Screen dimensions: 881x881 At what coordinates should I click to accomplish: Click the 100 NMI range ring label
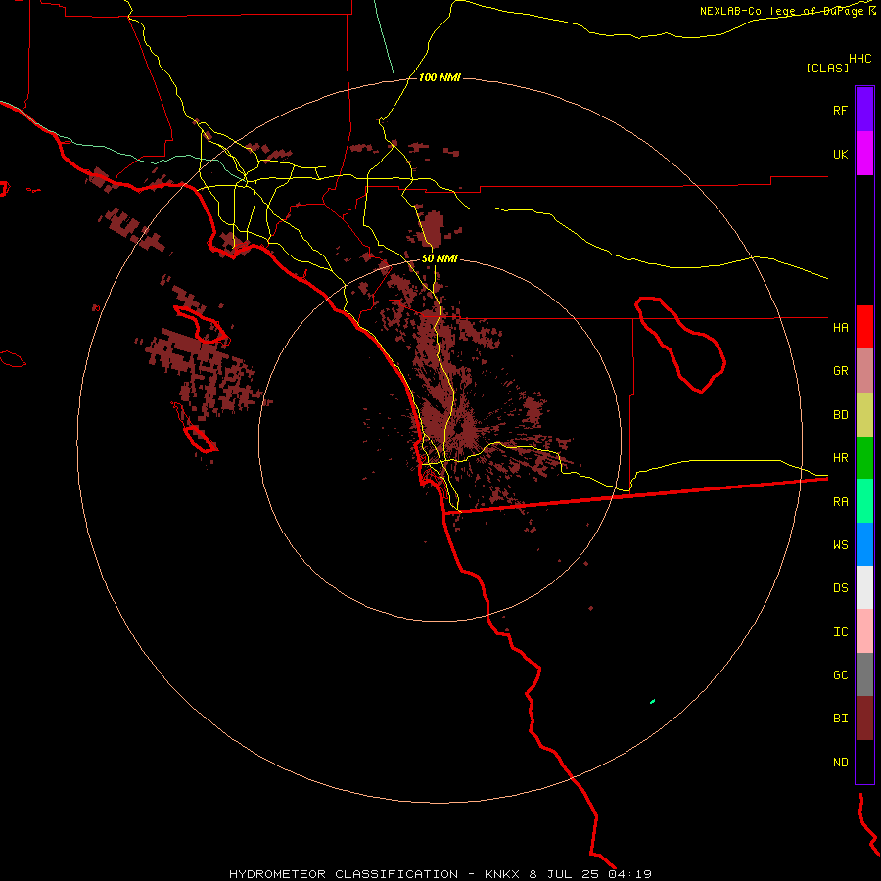(440, 77)
